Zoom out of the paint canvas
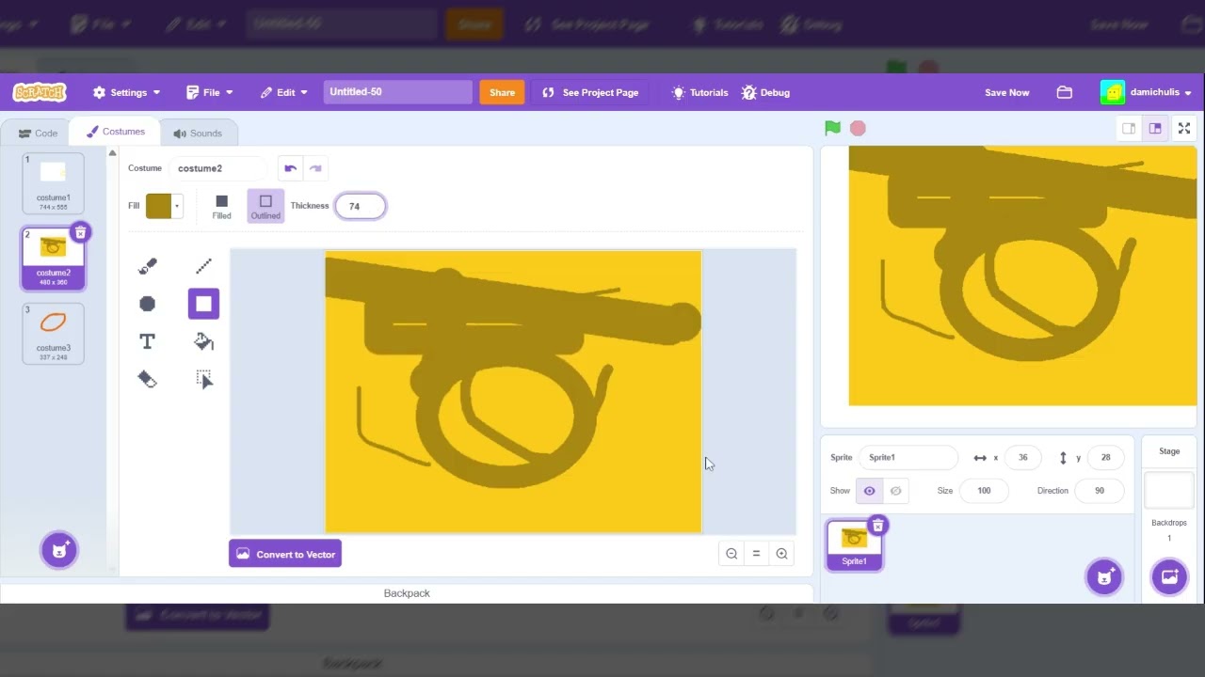 pyautogui.click(x=731, y=554)
